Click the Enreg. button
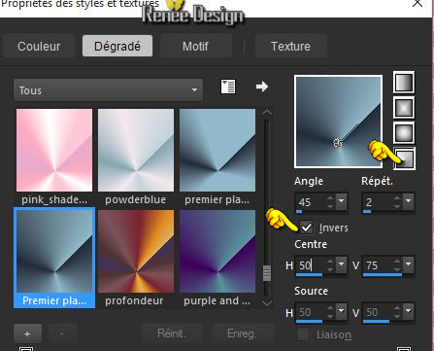The image size is (434, 351). tap(242, 333)
